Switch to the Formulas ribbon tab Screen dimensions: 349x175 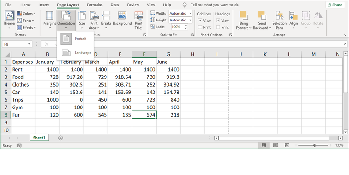[x=95, y=5]
